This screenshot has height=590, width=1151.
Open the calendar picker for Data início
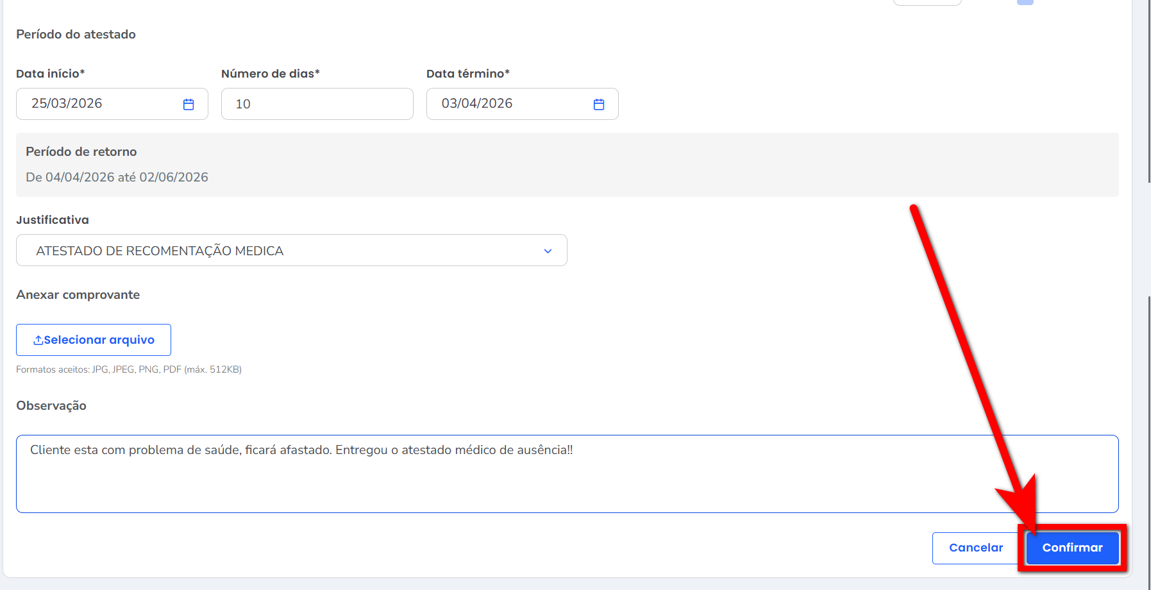point(189,105)
